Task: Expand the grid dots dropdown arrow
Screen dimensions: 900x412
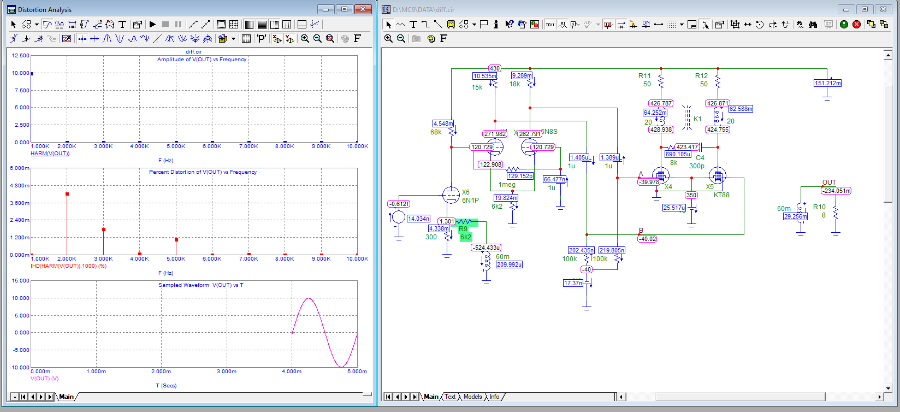Action: (x=682, y=24)
